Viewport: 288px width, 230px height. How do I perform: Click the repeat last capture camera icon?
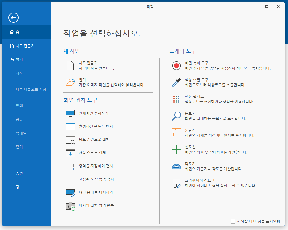tap(70, 206)
